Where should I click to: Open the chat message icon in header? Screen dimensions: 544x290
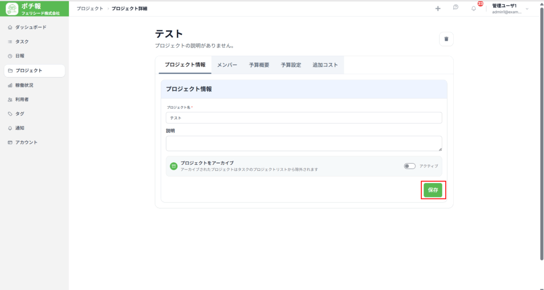(455, 8)
